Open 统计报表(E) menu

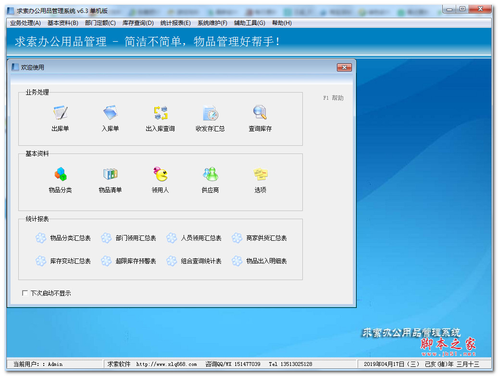[x=175, y=23]
